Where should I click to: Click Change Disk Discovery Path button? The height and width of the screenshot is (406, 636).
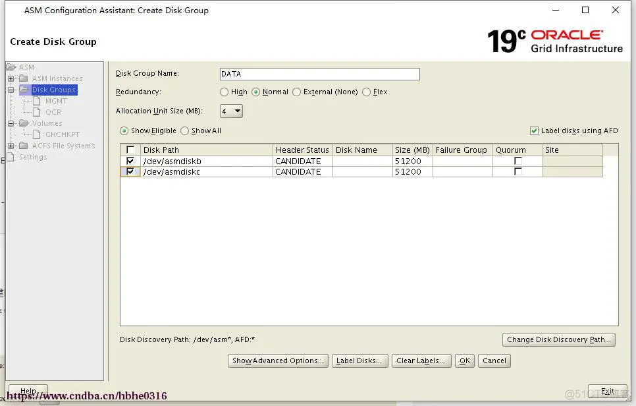point(558,339)
